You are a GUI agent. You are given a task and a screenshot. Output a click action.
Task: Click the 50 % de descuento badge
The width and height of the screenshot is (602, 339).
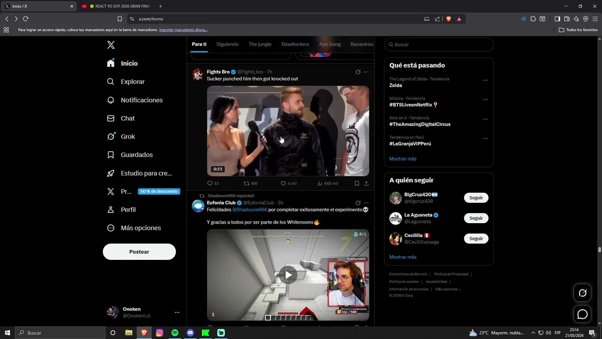point(159,191)
